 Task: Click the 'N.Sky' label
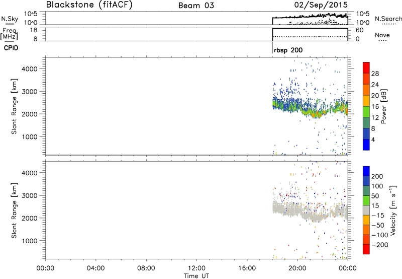10,19
